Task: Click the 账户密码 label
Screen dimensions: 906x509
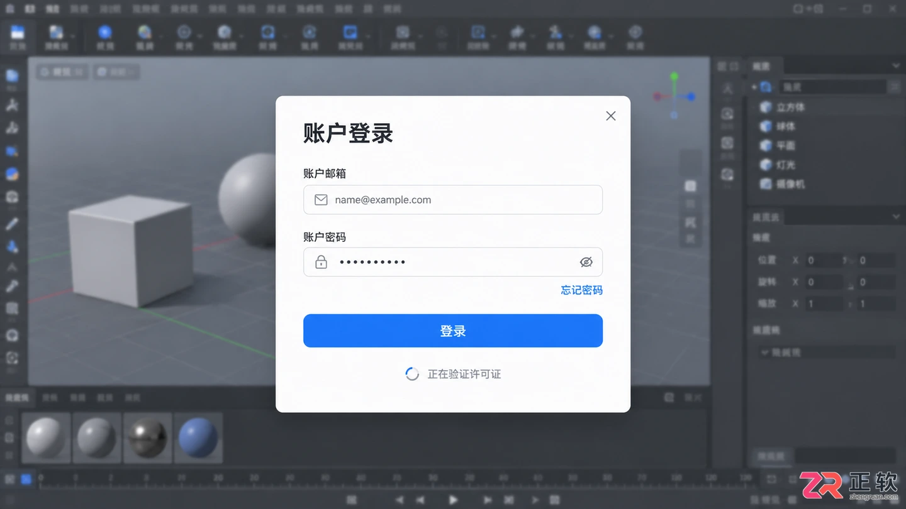Action: click(x=325, y=237)
